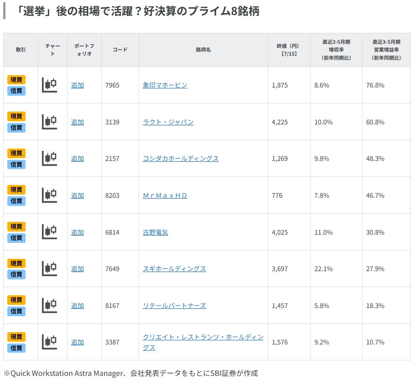The width and height of the screenshot is (415, 380).
Task: Click 現買 button for スギホールディングス
Action: click(x=16, y=263)
